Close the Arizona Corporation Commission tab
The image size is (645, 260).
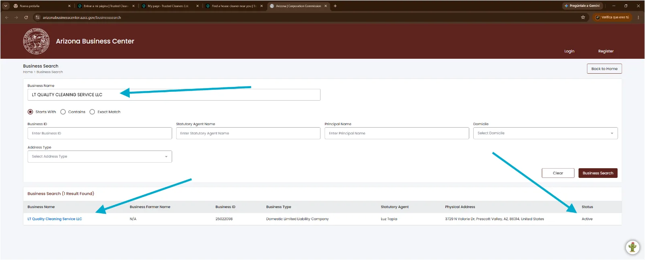326,6
